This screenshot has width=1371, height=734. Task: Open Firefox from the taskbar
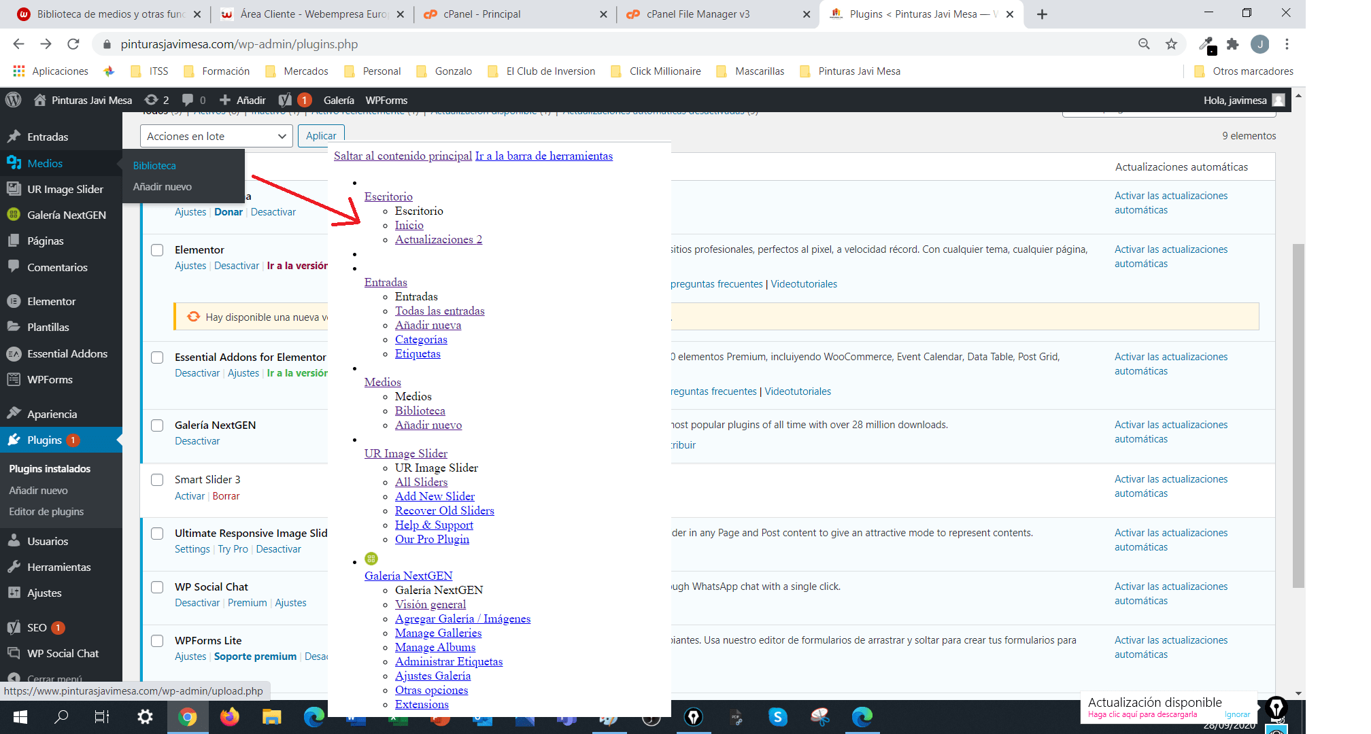(x=230, y=716)
